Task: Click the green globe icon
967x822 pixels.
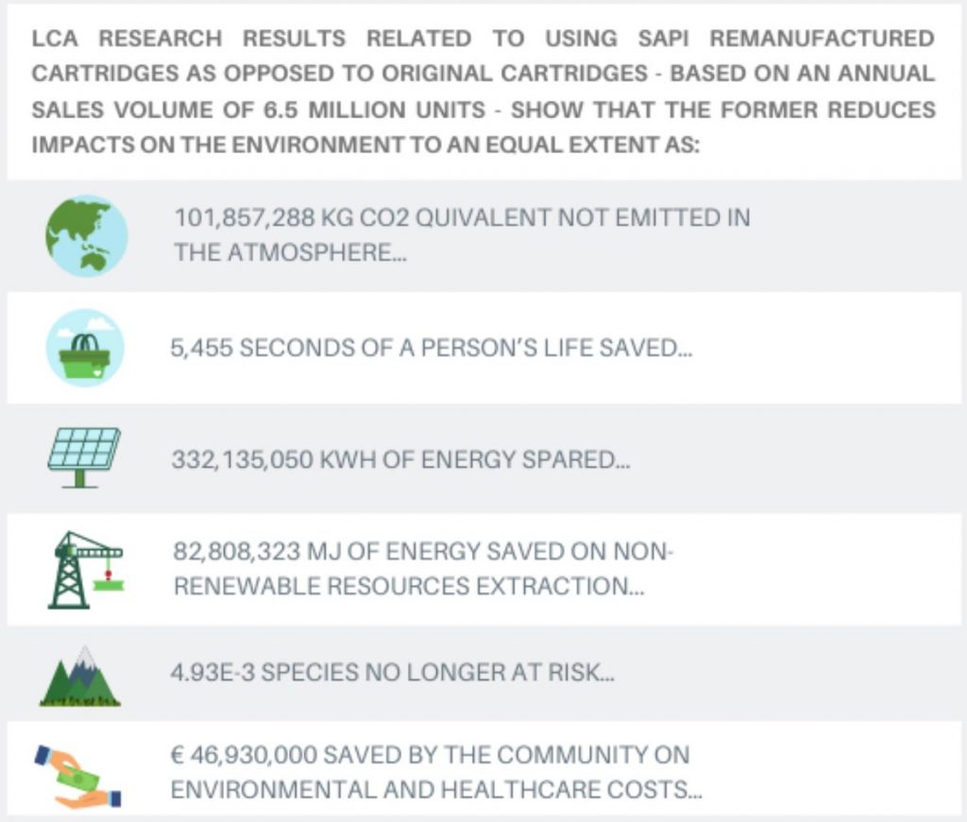Action: (86, 236)
